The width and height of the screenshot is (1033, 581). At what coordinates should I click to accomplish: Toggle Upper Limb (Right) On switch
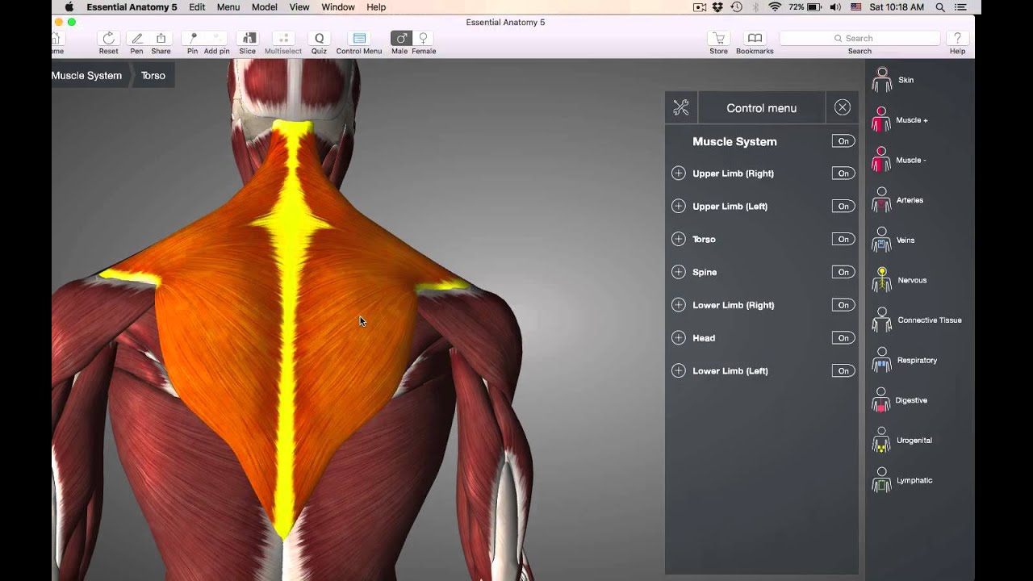pyautogui.click(x=843, y=173)
